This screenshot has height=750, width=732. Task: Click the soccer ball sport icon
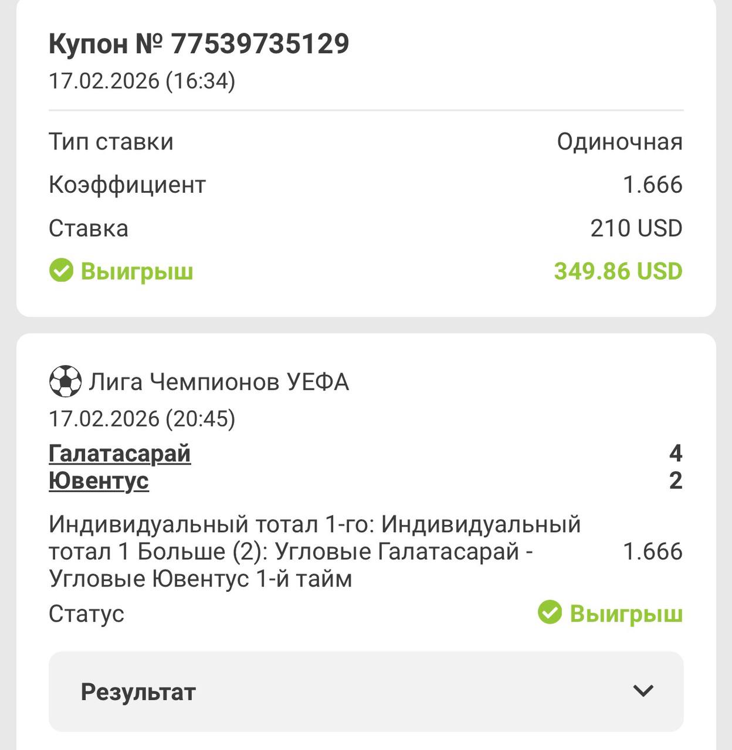pos(65,381)
